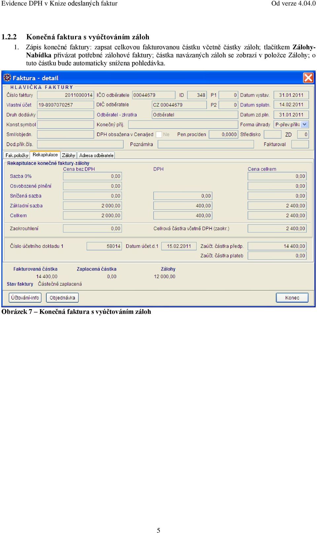This screenshot has width=317, height=533.
Task: Click Zálohy value 12 000,00
Action: [164, 276]
